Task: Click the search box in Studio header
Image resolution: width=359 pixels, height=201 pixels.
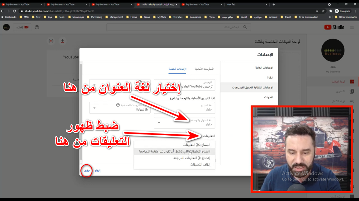Action: (176, 27)
